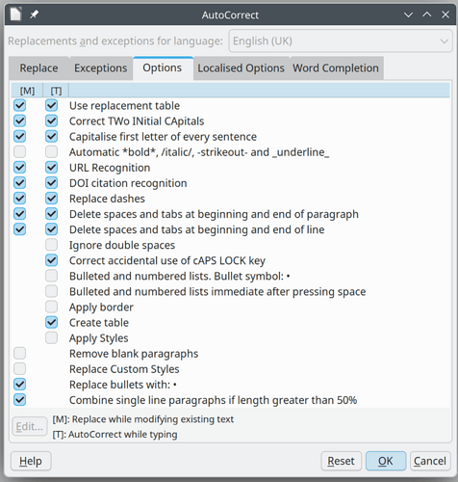458x482 pixels.
Task: Click the maximize chevron in the title bar
Action: (x=427, y=14)
